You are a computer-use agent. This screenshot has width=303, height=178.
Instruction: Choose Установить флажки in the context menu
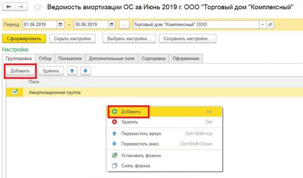click(164, 155)
